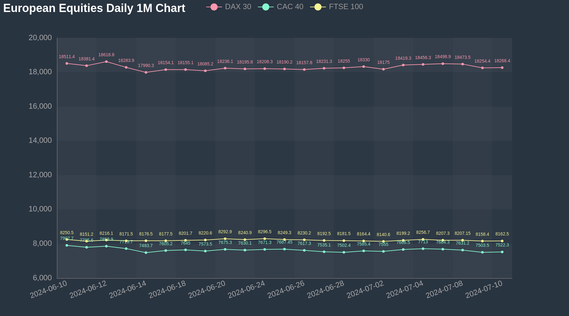The width and height of the screenshot is (569, 316).
Task: Select DAX data point labeled 18330
Action: (364, 67)
